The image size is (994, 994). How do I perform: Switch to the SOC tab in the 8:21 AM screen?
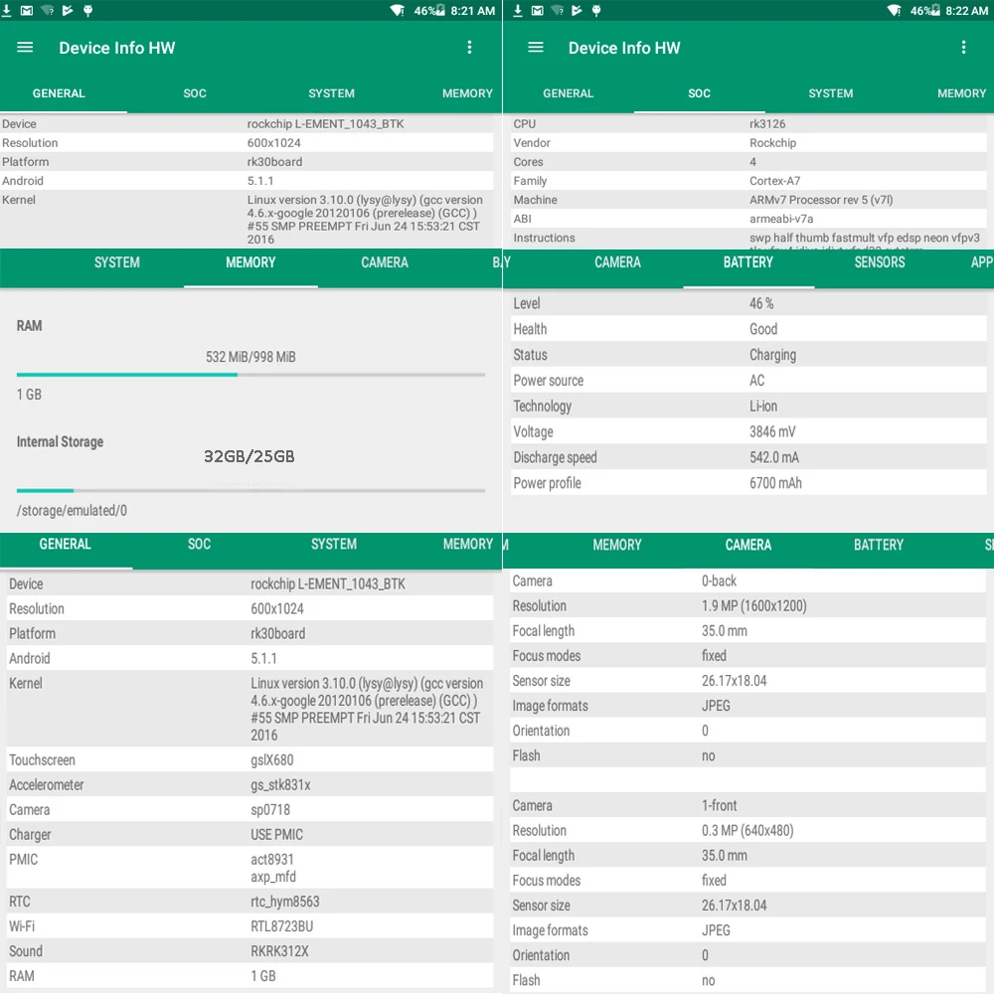[195, 93]
